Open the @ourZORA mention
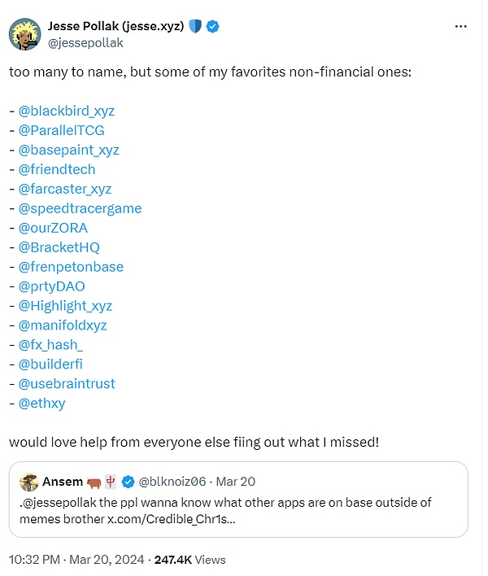Viewport: 488px width, 576px height. [x=53, y=228]
